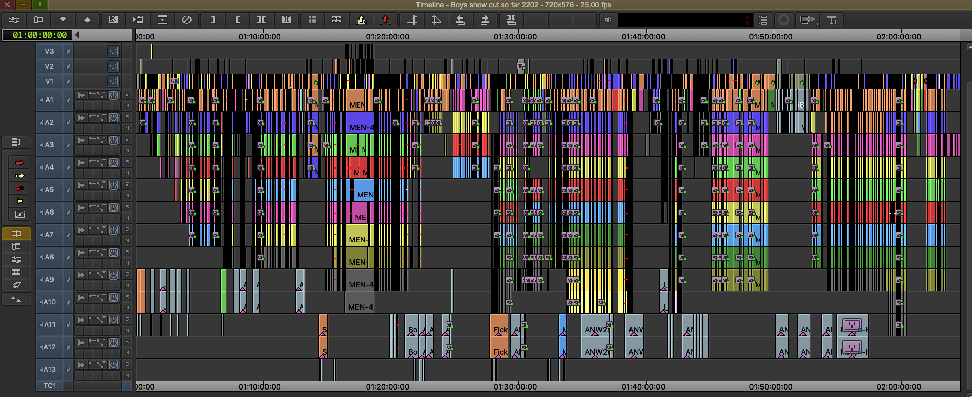Click the Mark Clip icon in the toolbar
The image size is (972, 397).
tap(261, 20)
